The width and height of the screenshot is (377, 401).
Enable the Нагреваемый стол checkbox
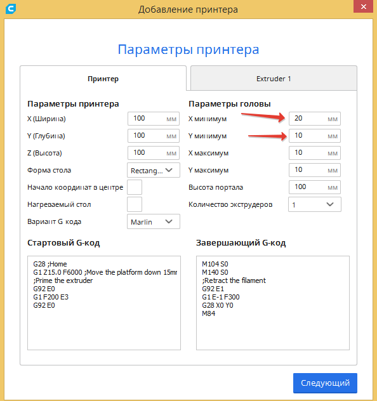tap(135, 204)
